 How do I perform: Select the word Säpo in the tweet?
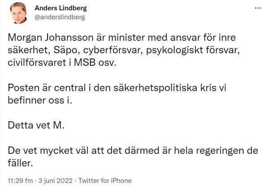[x=67, y=51]
